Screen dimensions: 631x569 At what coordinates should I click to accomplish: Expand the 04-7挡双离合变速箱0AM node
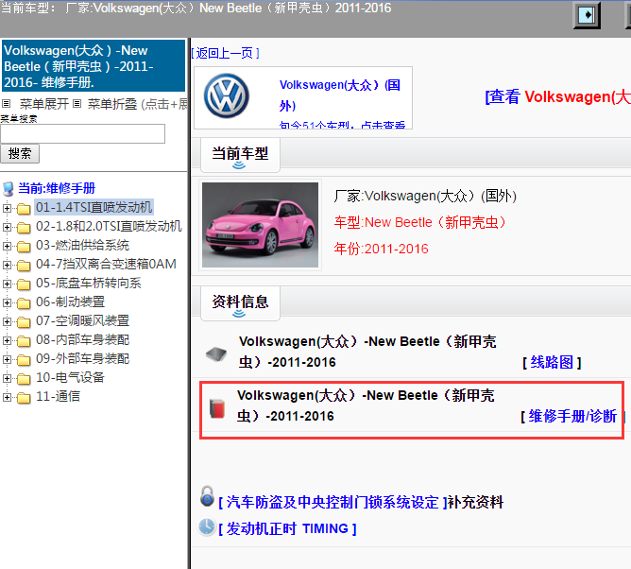7,265
